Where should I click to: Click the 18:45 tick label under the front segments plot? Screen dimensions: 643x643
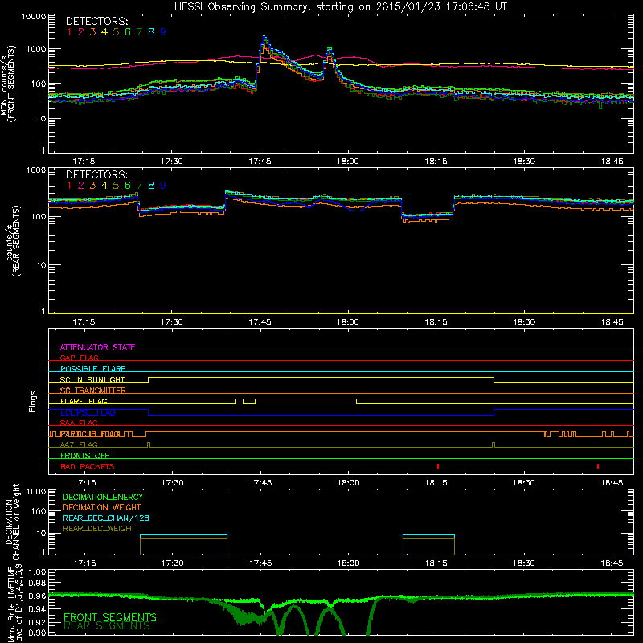point(612,162)
